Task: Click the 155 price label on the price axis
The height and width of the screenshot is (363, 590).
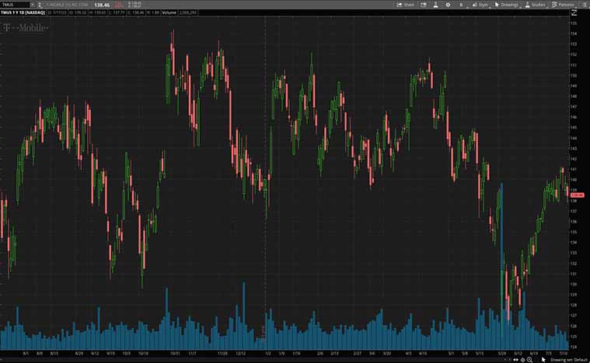Action: point(574,23)
